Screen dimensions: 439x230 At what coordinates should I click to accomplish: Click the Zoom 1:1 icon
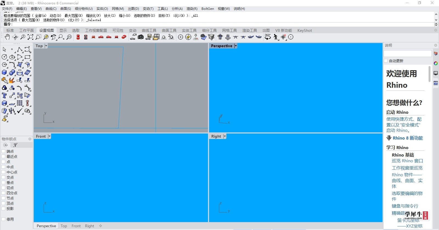point(69,37)
